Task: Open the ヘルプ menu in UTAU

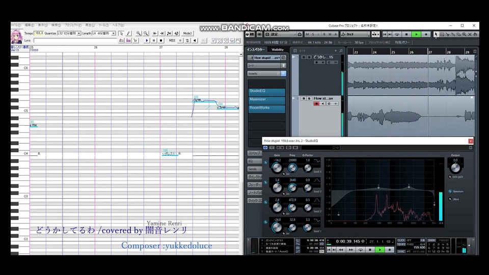Action: (x=118, y=25)
